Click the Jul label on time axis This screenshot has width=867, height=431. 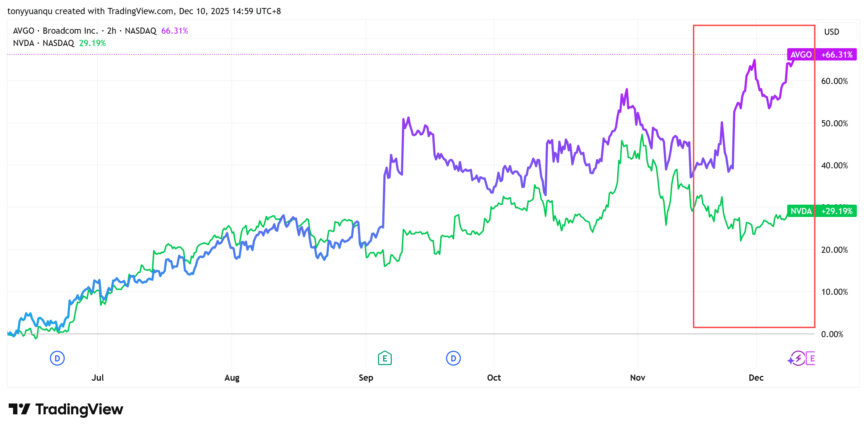[98, 378]
